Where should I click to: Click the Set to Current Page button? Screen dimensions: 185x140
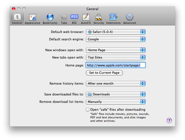point(104,73)
